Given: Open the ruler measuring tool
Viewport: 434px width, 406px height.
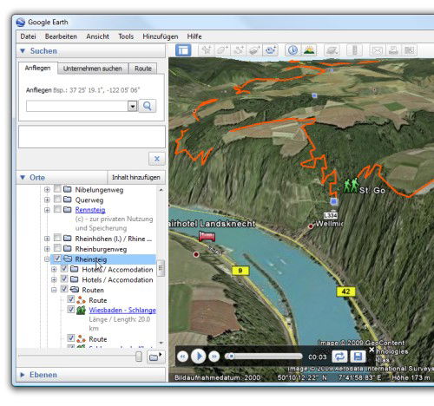Looking at the screenshot, I should click(x=354, y=50).
